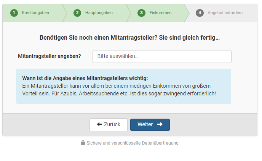Click the right arrow icon beside Weiter
262x161 pixels.
coord(160,124)
